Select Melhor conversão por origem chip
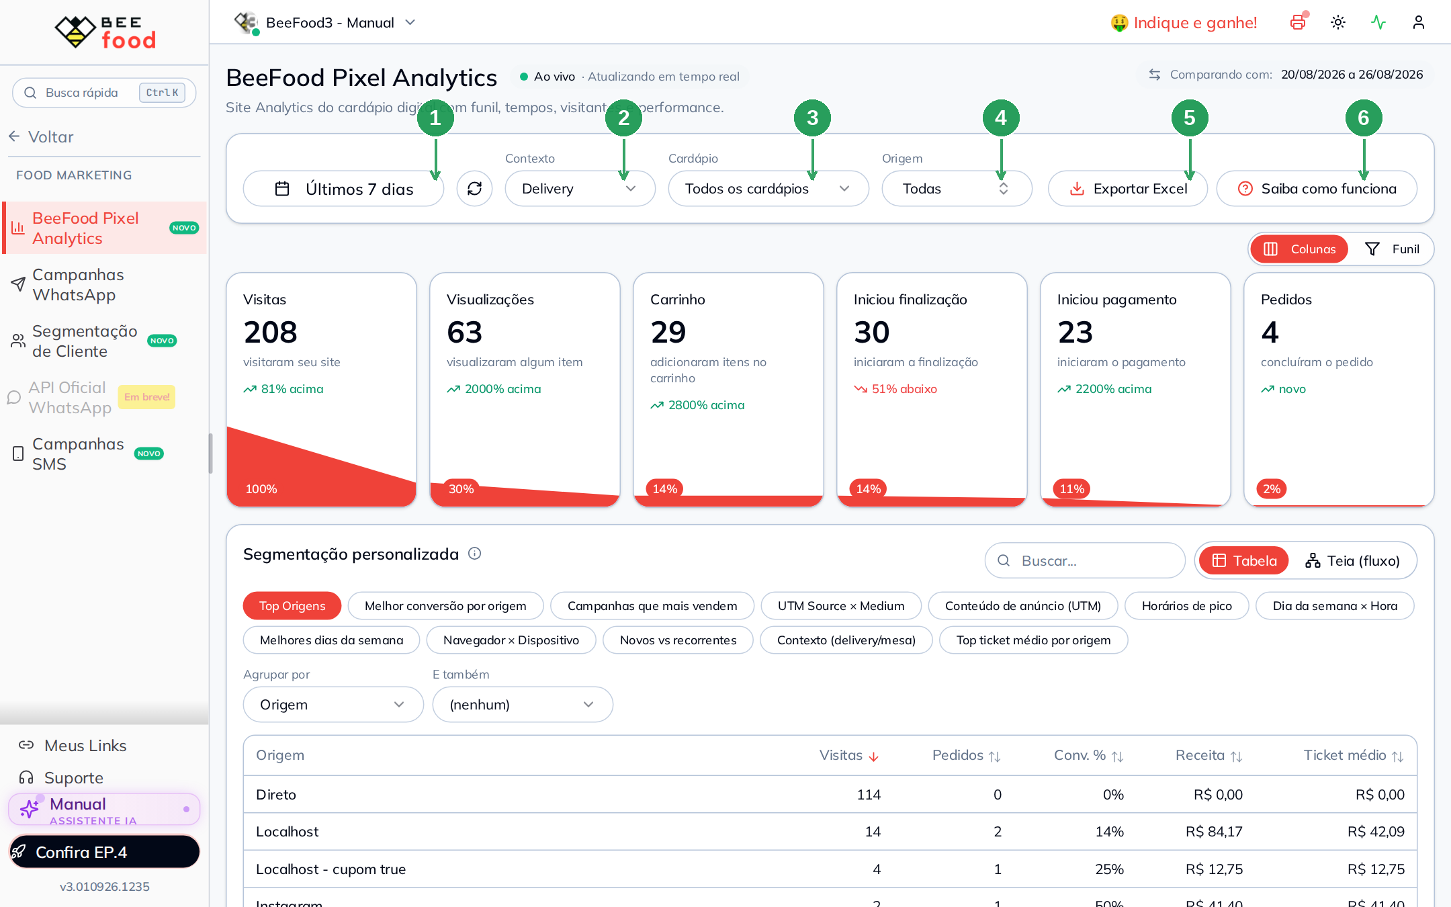1451x907 pixels. [445, 605]
